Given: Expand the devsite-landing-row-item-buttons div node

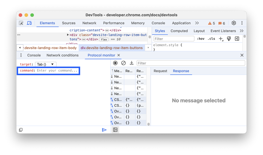Looking at the screenshot, I should [68, 35].
